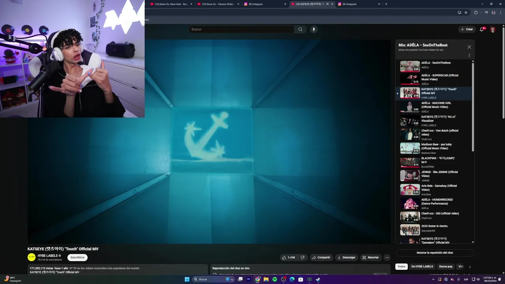This screenshot has width=505, height=284.
Task: Like the KATSEYE Touch video
Action: [x=288, y=258]
